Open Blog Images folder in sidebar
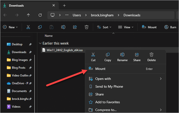Screen dimensions: 179x113 tap(17, 60)
